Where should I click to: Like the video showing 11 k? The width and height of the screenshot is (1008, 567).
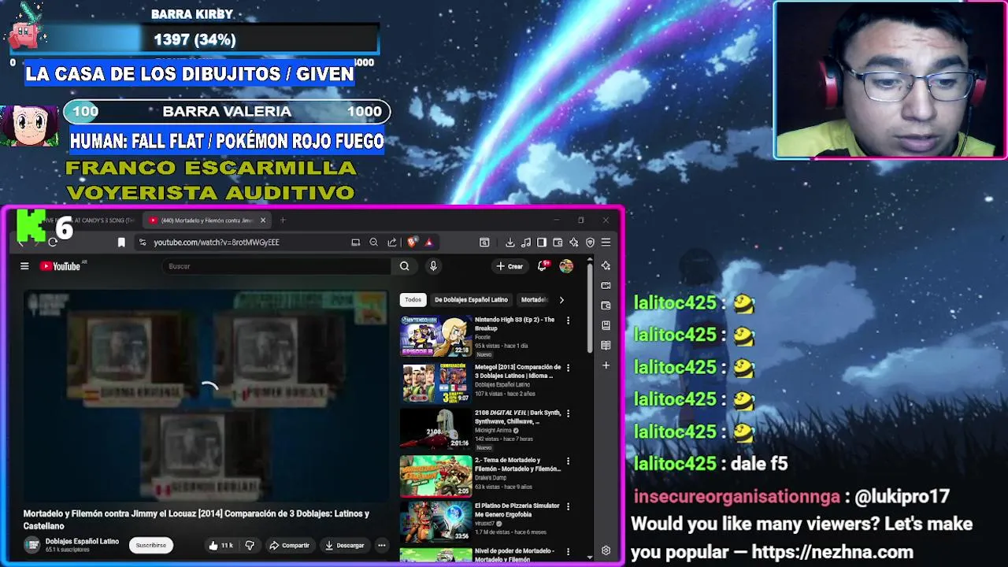click(x=220, y=545)
